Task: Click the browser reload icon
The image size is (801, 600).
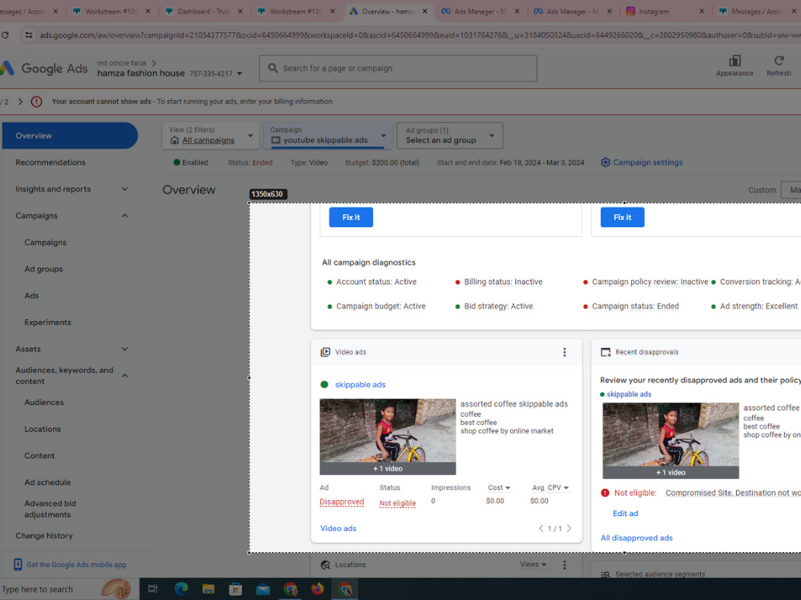Action: coord(5,35)
